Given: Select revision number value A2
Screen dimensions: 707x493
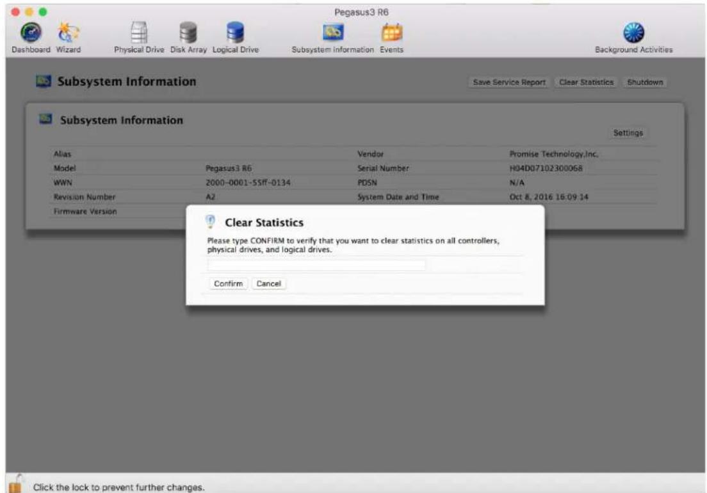Looking at the screenshot, I should point(210,197).
